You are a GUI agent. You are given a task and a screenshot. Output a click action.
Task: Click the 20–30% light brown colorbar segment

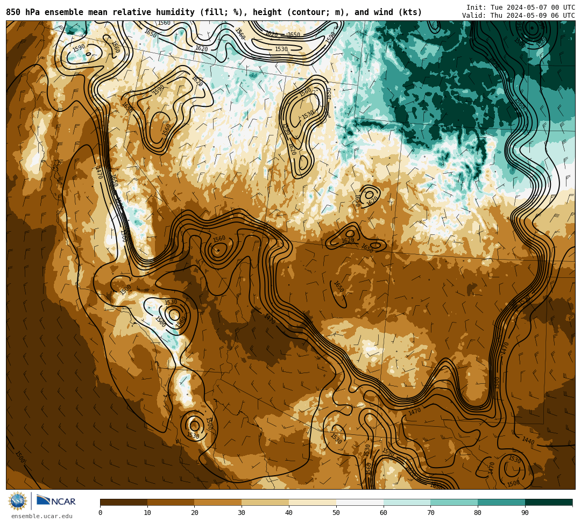[x=218, y=502]
